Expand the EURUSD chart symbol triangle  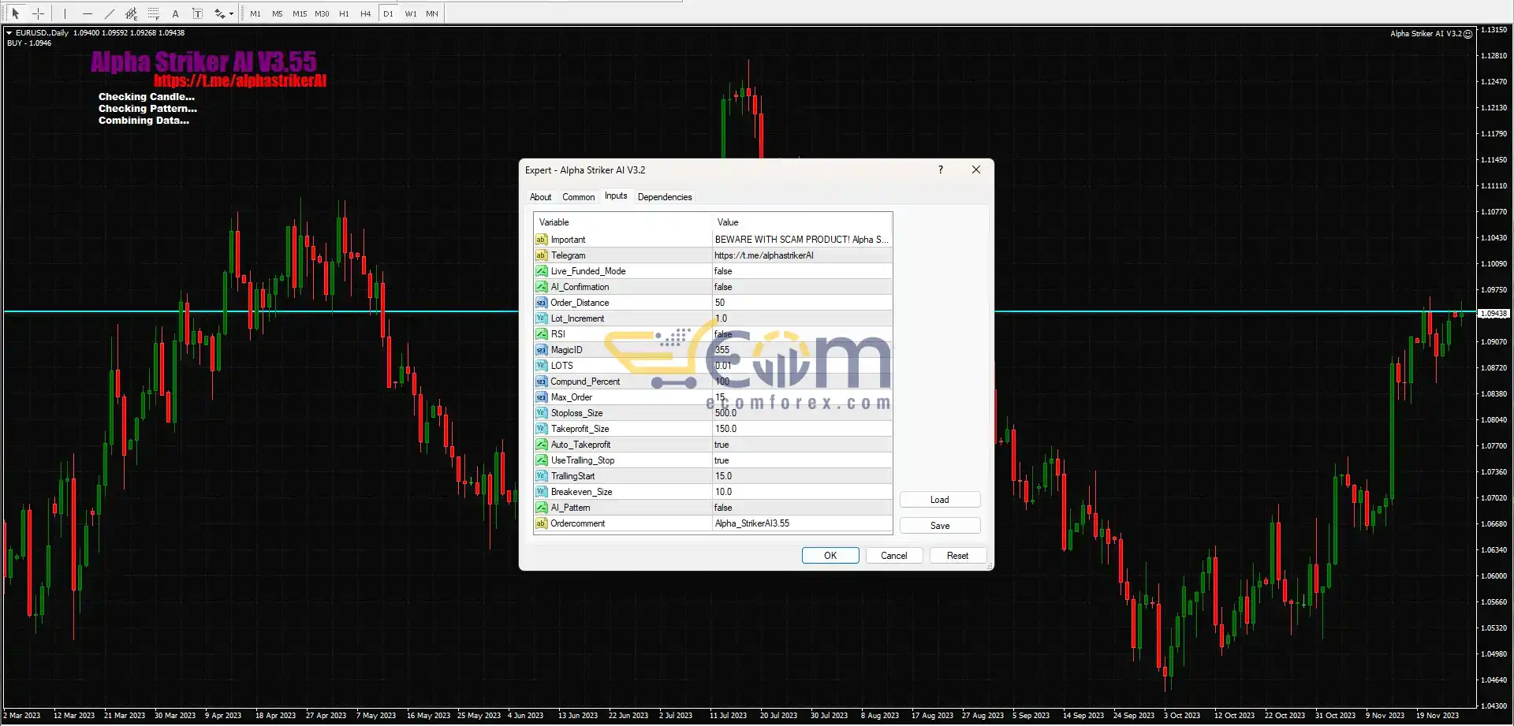point(9,33)
